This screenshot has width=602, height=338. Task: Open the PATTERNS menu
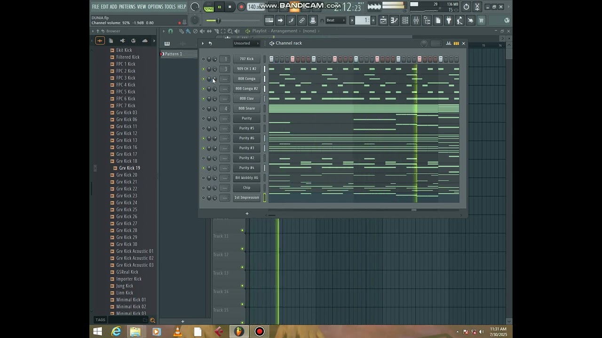127,7
